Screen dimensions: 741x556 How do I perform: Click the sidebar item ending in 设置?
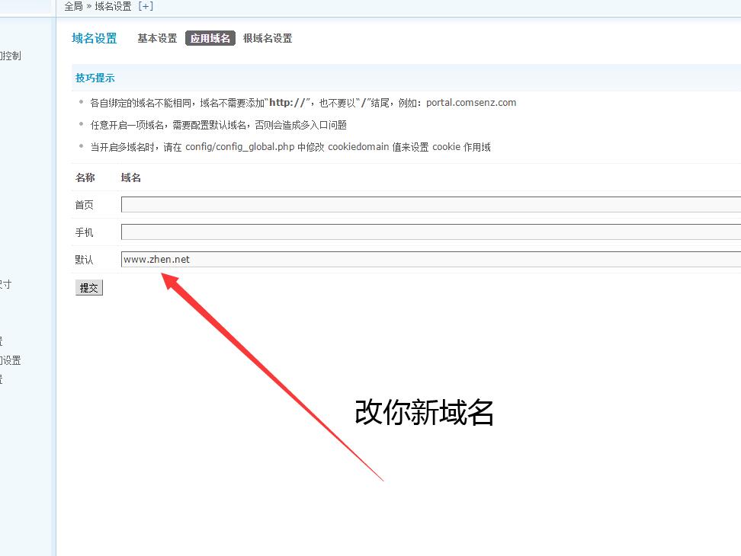coord(10,360)
